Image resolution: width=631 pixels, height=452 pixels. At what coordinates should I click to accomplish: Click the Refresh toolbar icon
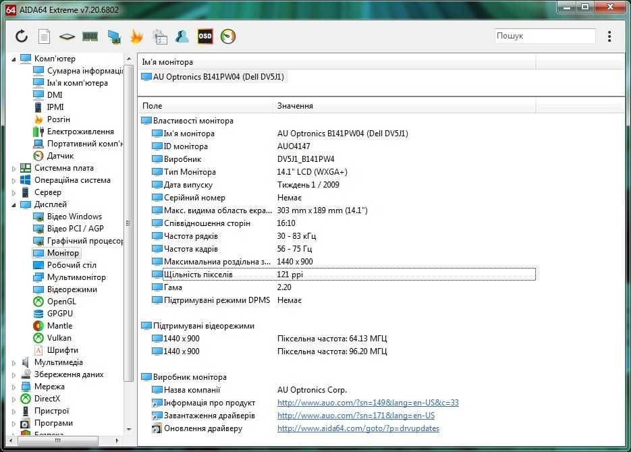(22, 36)
